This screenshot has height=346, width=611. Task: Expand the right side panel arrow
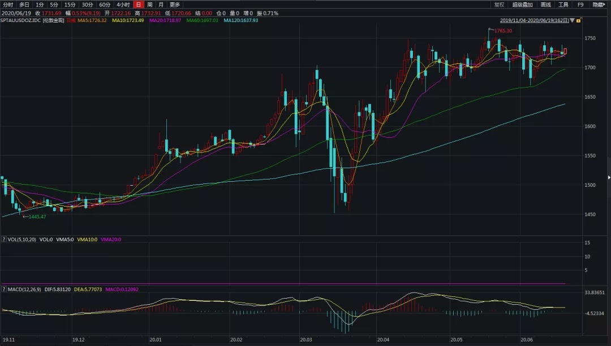click(x=609, y=177)
